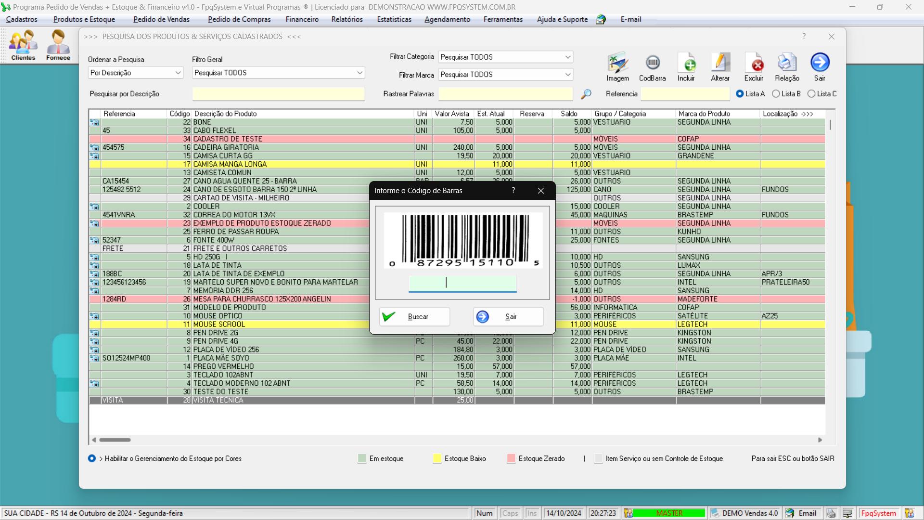Viewport: 924px width, 520px height.
Task: Click the Buscar button
Action: pos(415,317)
